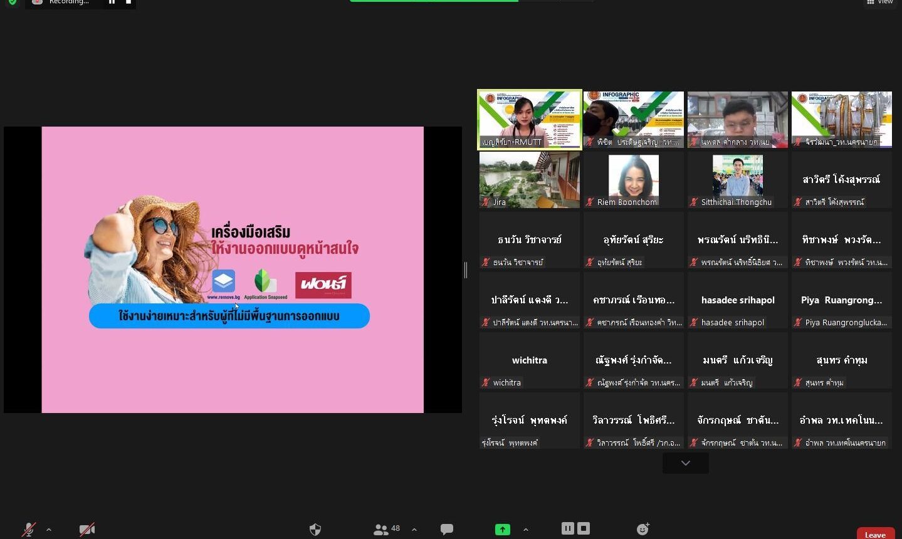This screenshot has height=539, width=902.
Task: Click the green encryption shield icon
Action: tap(12, 3)
